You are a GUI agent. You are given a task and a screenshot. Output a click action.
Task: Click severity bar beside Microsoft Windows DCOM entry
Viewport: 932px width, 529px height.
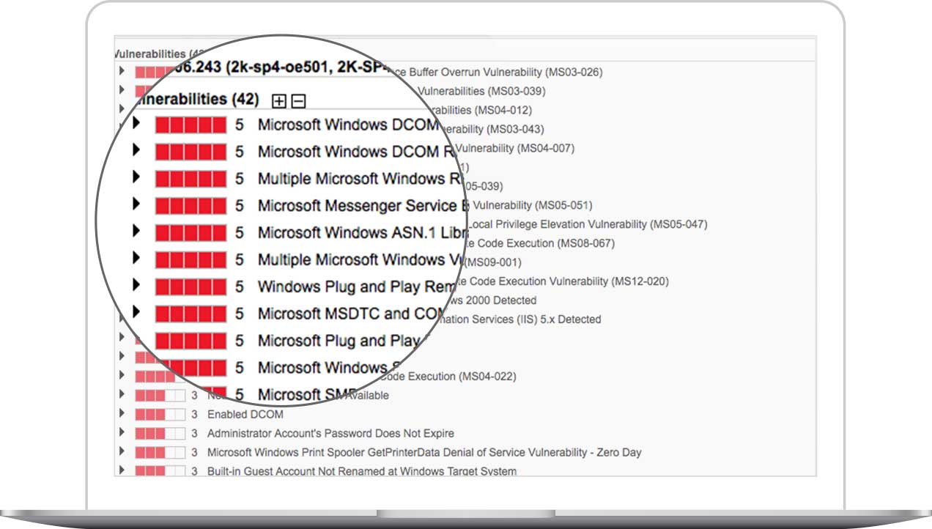point(191,125)
